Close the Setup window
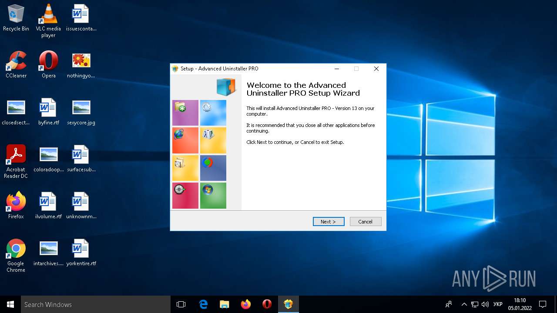557x313 pixels. (376, 69)
